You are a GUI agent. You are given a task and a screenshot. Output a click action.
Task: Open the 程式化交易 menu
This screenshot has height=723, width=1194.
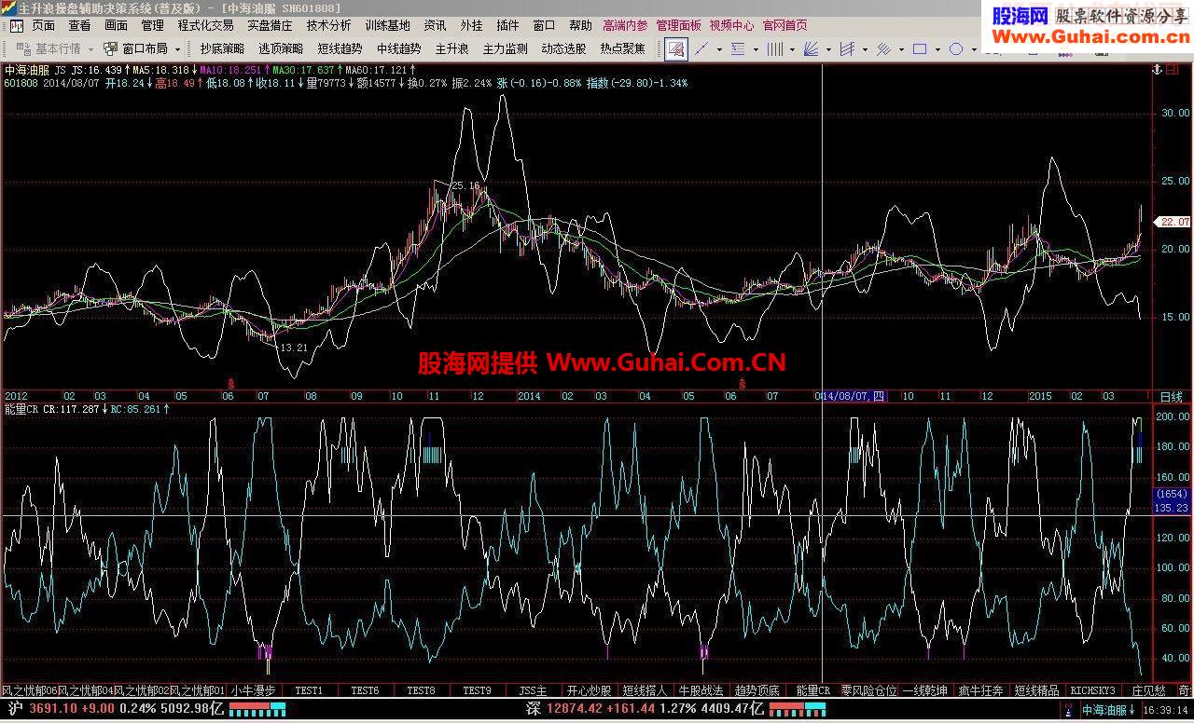[206, 25]
